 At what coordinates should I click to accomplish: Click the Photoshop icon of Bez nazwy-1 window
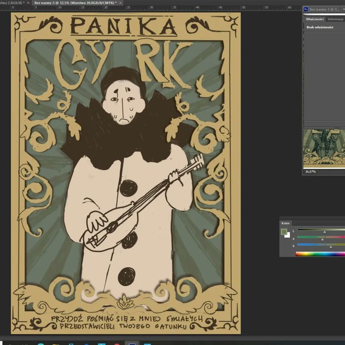pos(306,10)
